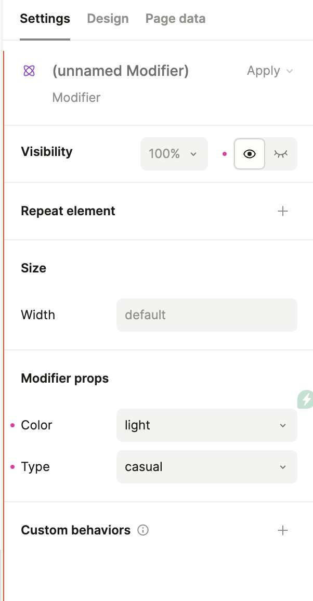Screen dimensions: 313x601
Task: Add a Custom behavior with plus icon
Action: pyautogui.click(x=283, y=530)
